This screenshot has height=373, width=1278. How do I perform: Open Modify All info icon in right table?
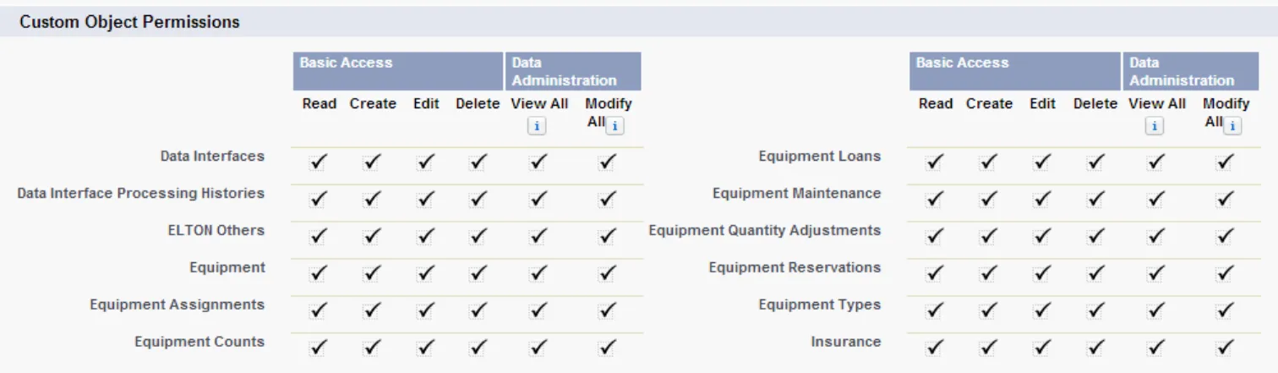click(1232, 125)
